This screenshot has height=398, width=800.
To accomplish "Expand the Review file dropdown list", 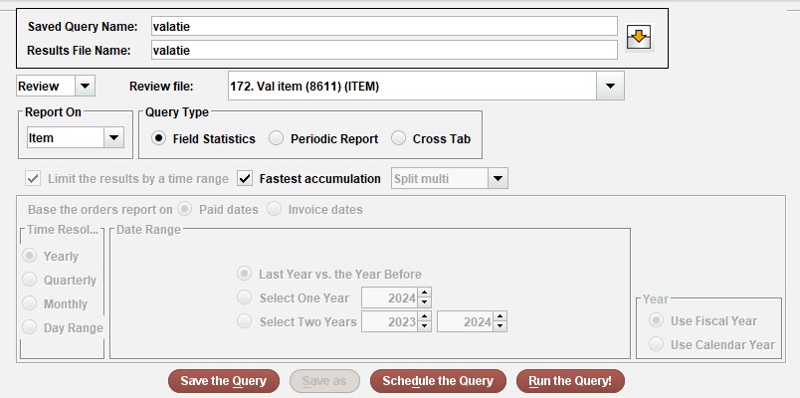I will [610, 86].
